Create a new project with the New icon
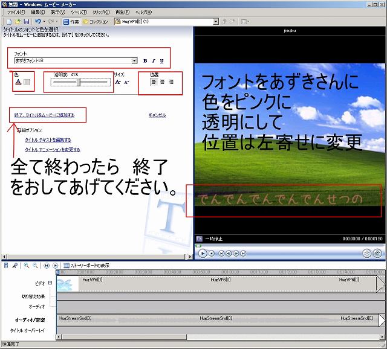The image size is (387, 349). click(9, 22)
